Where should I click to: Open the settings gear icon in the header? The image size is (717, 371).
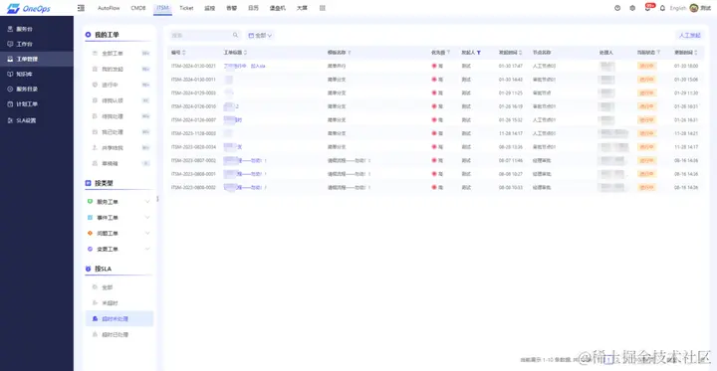click(x=632, y=8)
